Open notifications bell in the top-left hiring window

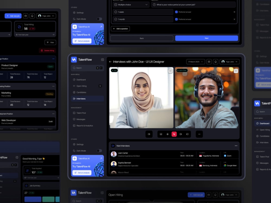pos(32,16)
